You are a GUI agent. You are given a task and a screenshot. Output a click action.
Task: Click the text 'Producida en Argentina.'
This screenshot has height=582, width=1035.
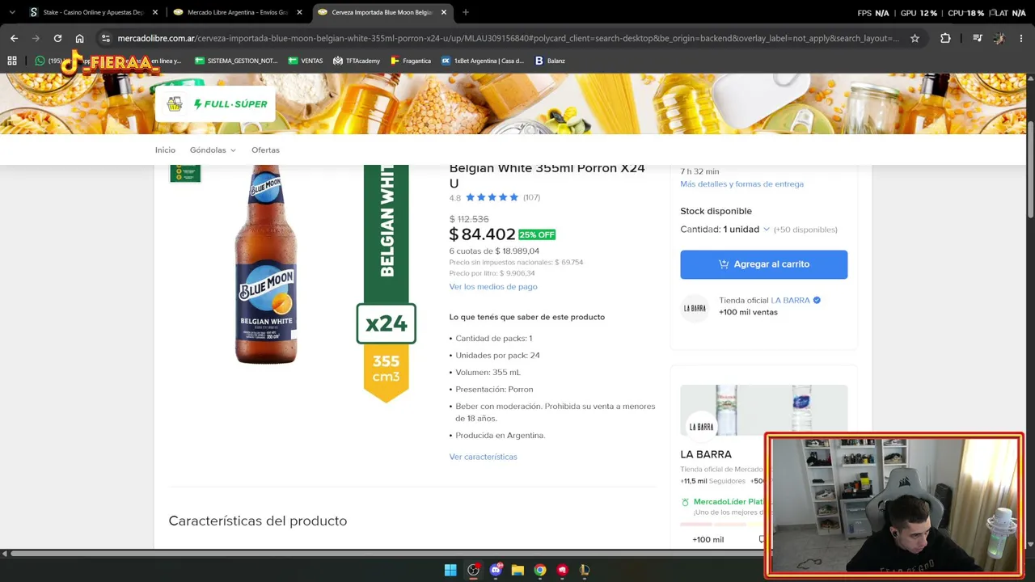coord(501,435)
